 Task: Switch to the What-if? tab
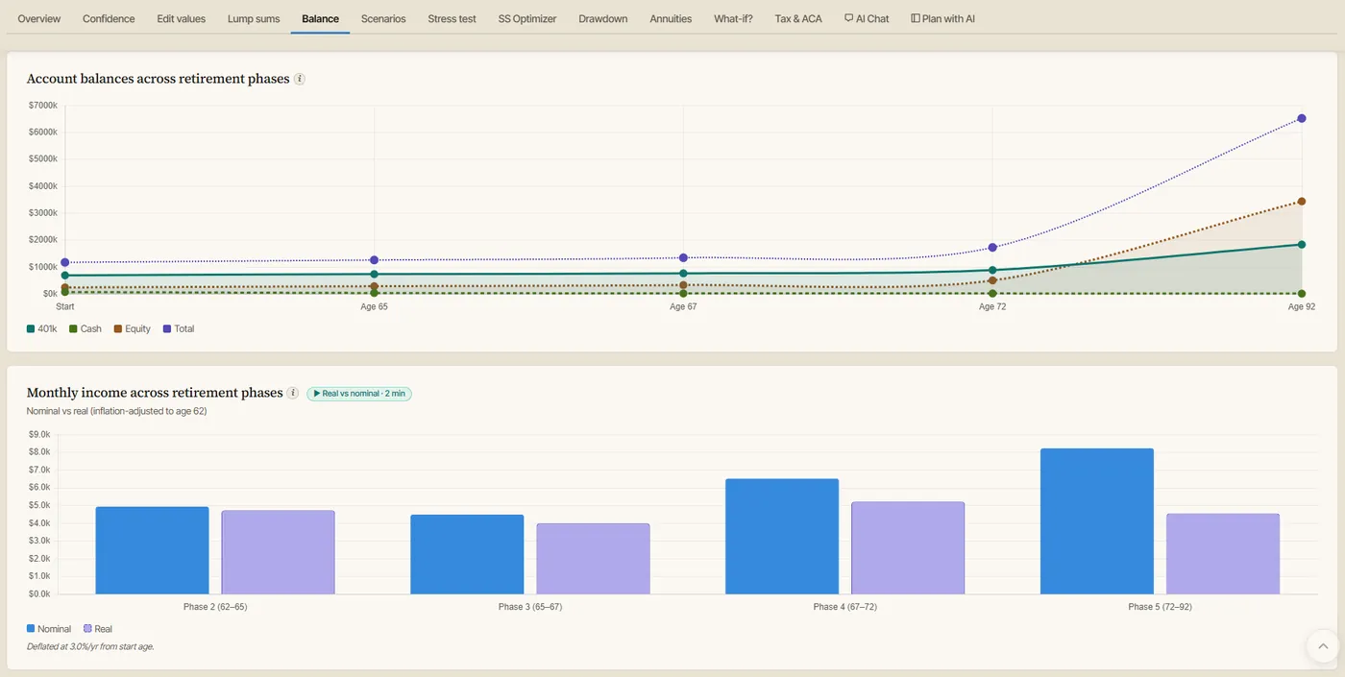pyautogui.click(x=733, y=18)
